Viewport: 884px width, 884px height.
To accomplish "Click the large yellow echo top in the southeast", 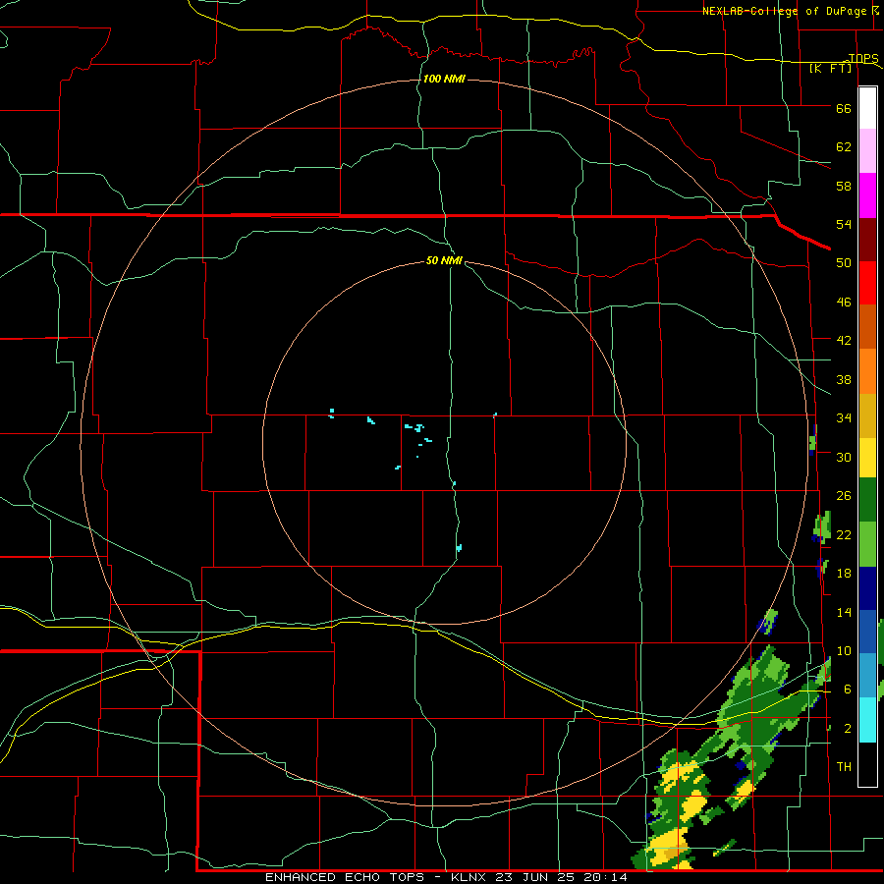I will pyautogui.click(x=668, y=843).
